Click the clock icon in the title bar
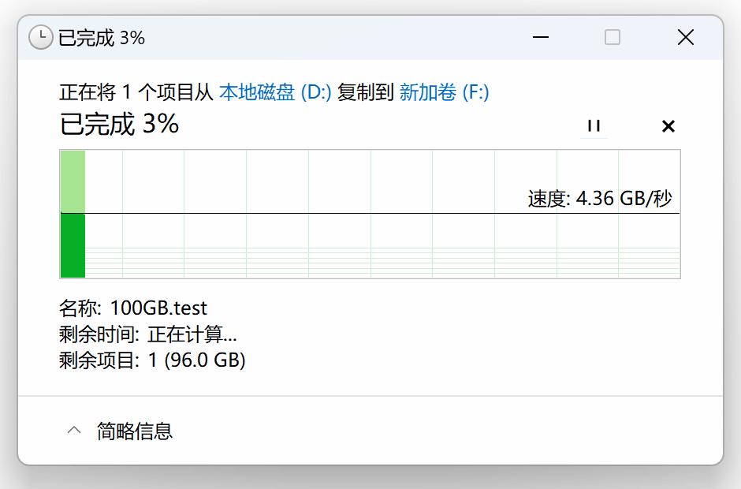The height and width of the screenshot is (489, 741). (x=40, y=37)
